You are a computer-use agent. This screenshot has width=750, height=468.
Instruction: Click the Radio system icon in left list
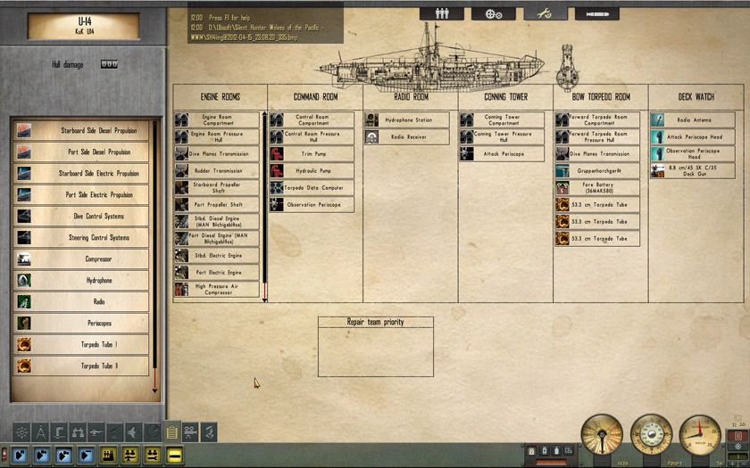(24, 302)
